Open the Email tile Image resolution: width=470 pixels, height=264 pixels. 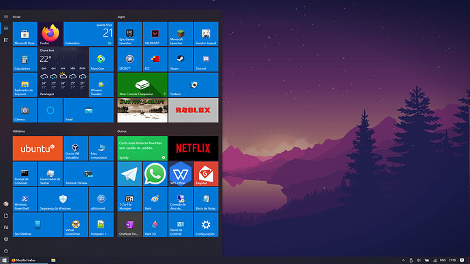pos(89,110)
